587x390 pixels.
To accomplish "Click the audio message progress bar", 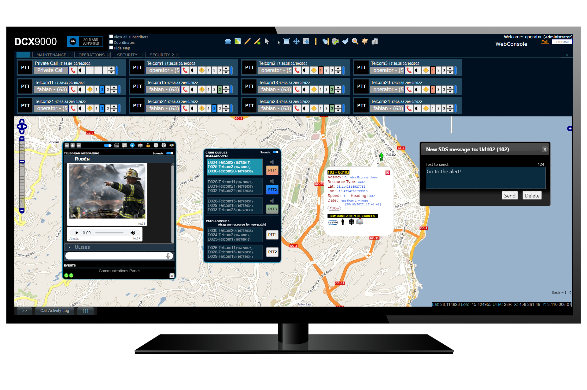I will coord(109,233).
